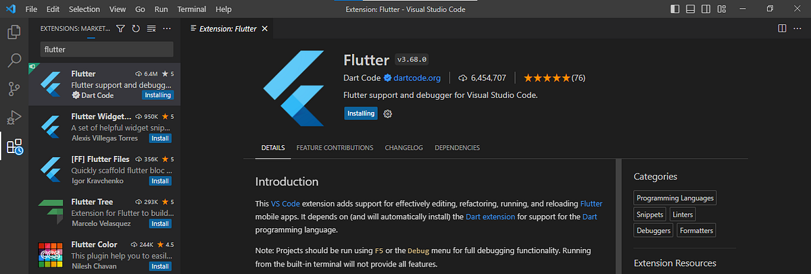Install Flutter Color extension
Image resolution: width=811 pixels, height=274 pixels.
(x=160, y=266)
